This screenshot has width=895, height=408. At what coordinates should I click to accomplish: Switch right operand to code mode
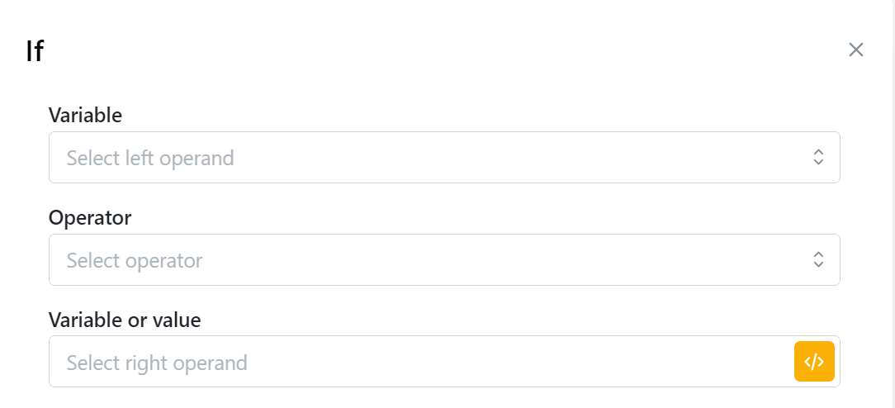pyautogui.click(x=814, y=362)
